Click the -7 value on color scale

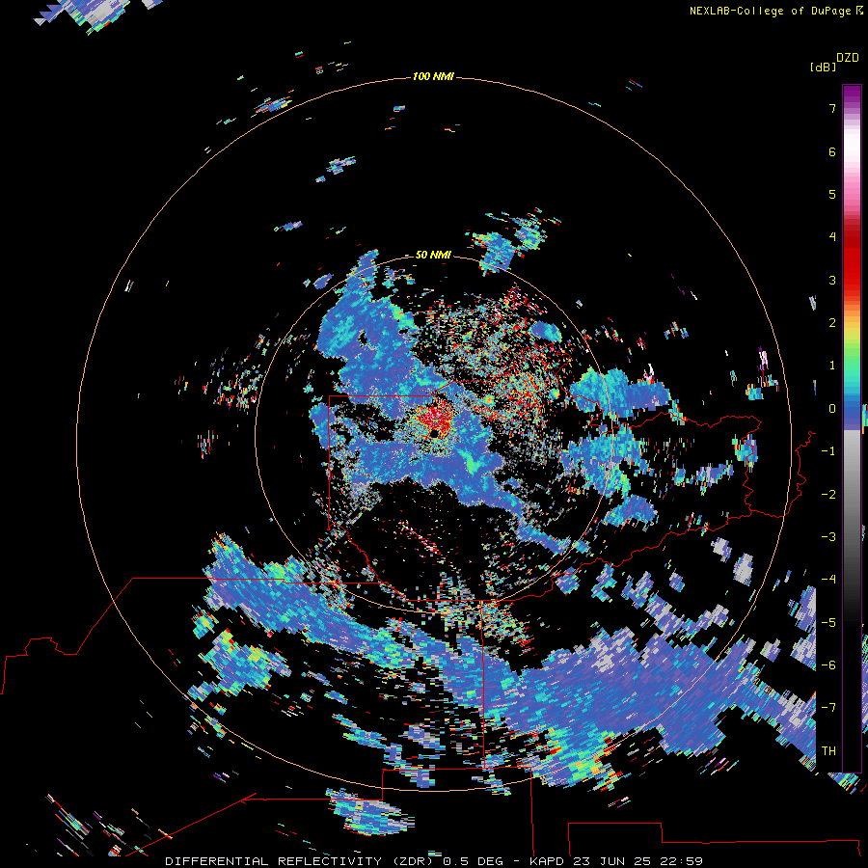(828, 708)
